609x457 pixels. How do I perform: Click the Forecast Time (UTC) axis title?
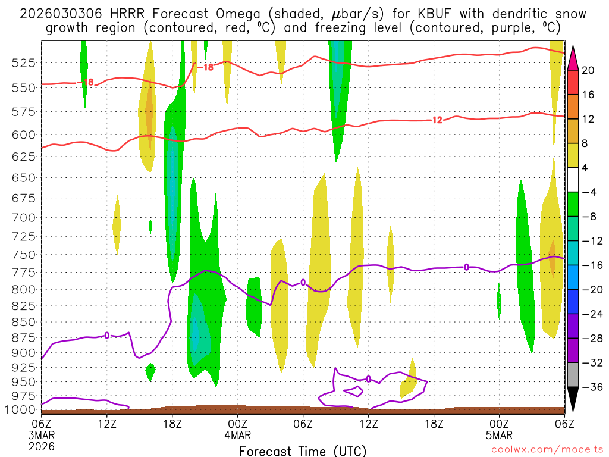pos(303,451)
